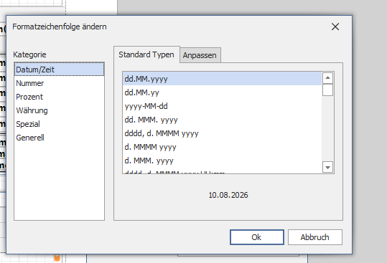Select the Spezial category
This screenshot has width=387, height=263.
(59, 124)
